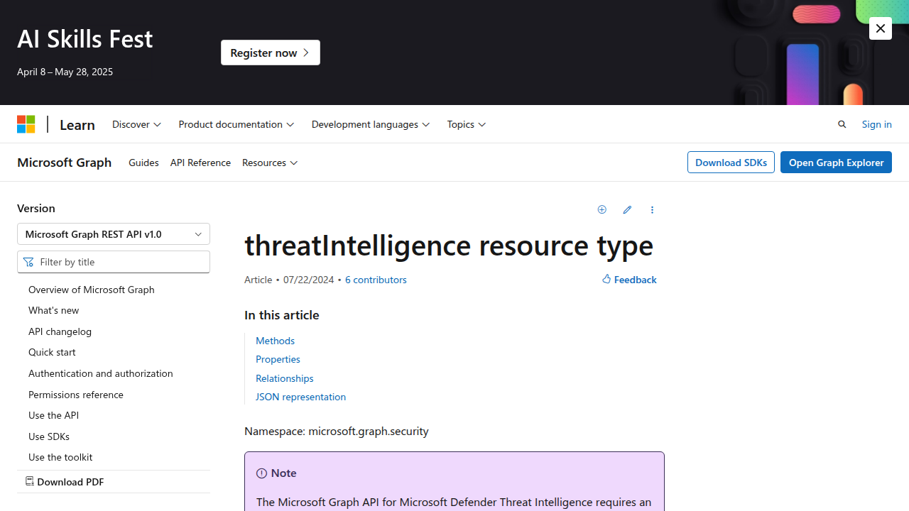The image size is (909, 511).
Task: Expand the Resources menu
Action: tap(270, 163)
